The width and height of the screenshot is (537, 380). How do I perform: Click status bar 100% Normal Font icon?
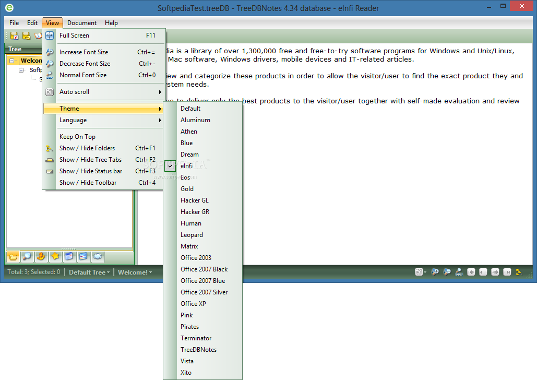point(459,272)
